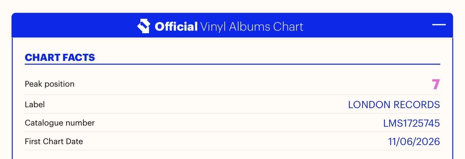Screen dimensions: 465x159
Task: Select the bold "Official" word in header
Action: (176, 27)
